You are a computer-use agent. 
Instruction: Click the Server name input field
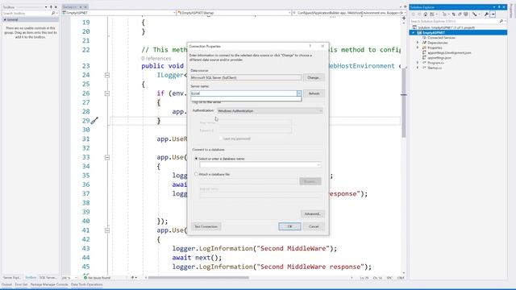click(243, 93)
